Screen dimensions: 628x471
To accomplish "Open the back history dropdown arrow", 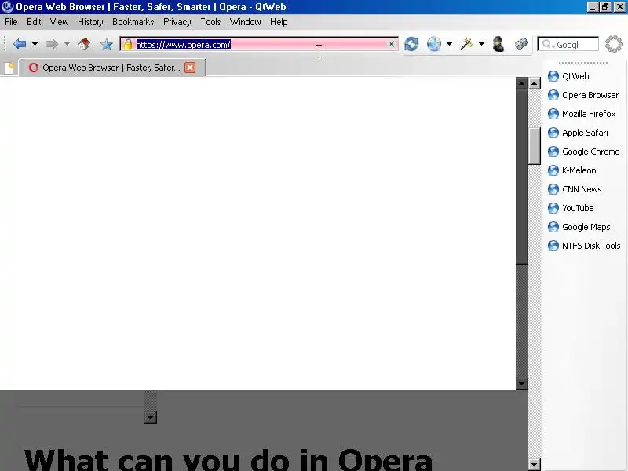I will pyautogui.click(x=35, y=44).
